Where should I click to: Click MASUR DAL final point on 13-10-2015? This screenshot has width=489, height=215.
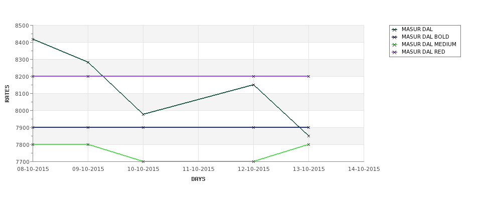coord(309,136)
